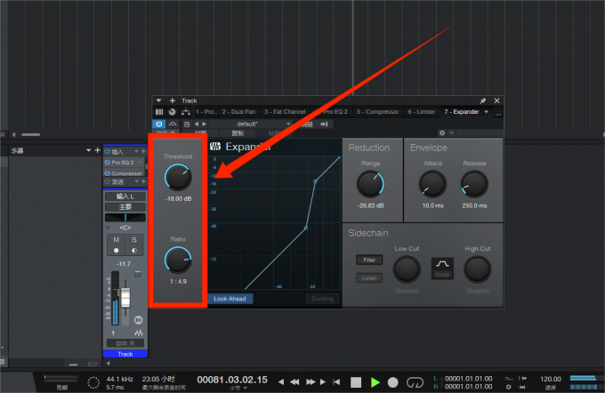Switch to the 1 - Pro.. tab
The width and height of the screenshot is (605, 393).
pos(206,112)
